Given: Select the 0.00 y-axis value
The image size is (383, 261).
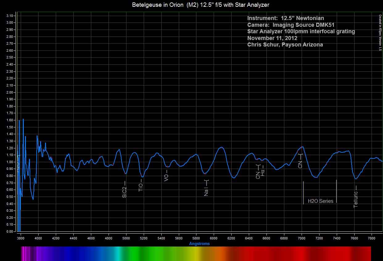Looking at the screenshot, I should [x=10, y=231].
